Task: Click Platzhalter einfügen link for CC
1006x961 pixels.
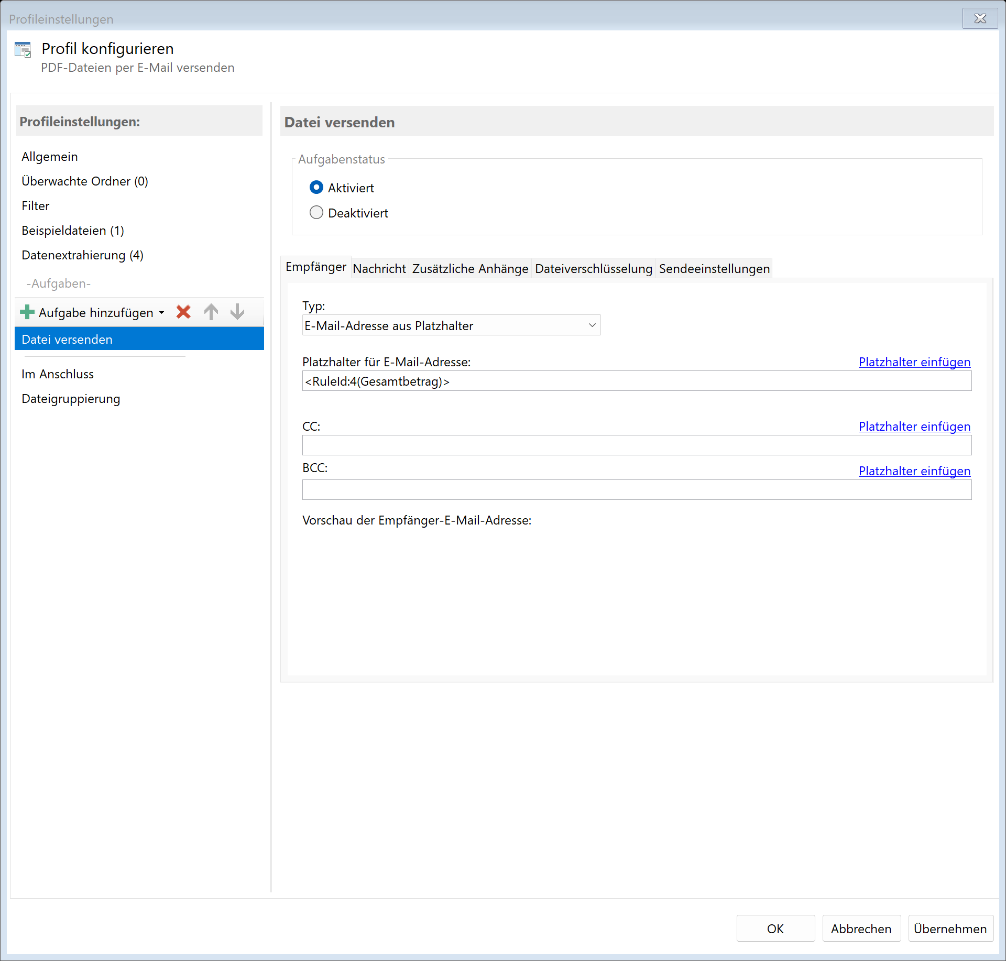Action: coord(914,427)
